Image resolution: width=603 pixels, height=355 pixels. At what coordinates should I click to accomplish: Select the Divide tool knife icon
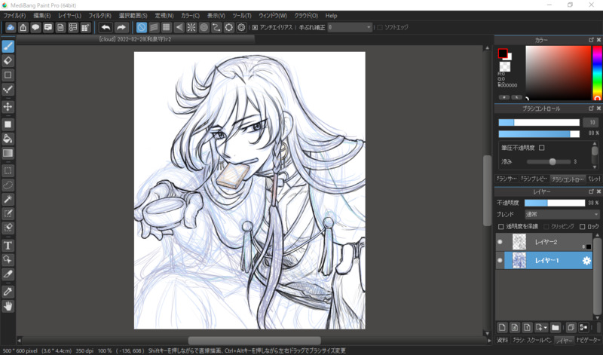click(8, 274)
